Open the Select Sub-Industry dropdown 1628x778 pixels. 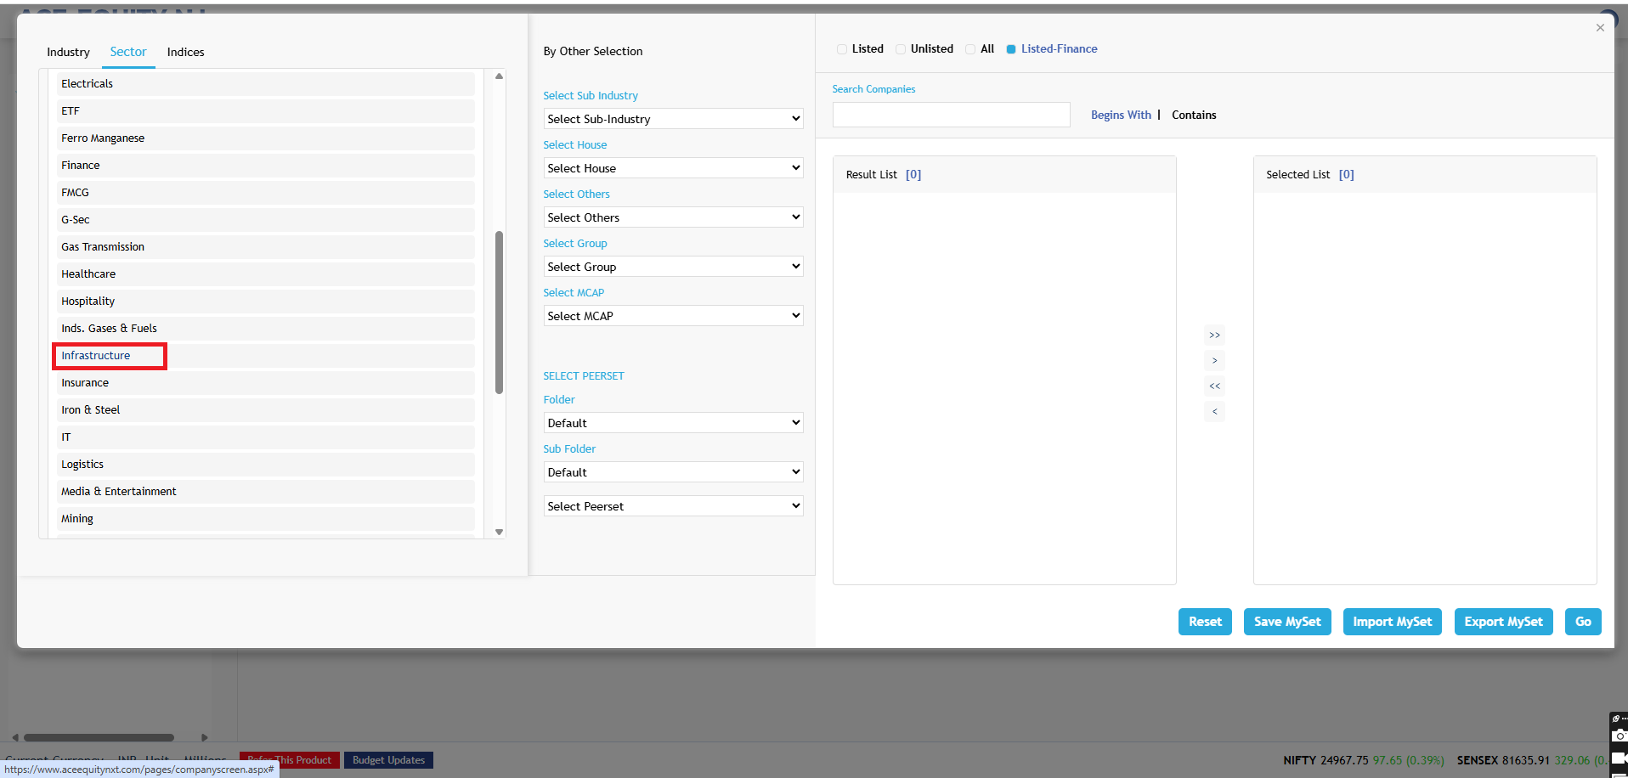[x=673, y=119]
